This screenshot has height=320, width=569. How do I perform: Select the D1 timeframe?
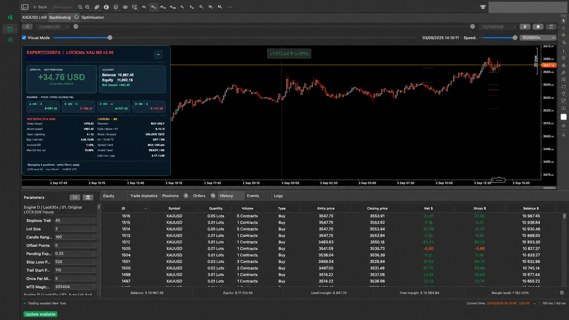[201, 7]
